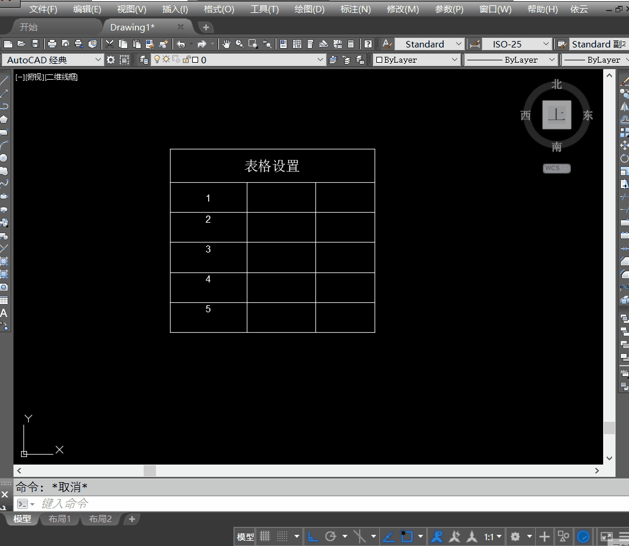
Task: Open the 格式(O) menu
Action: pyautogui.click(x=219, y=9)
